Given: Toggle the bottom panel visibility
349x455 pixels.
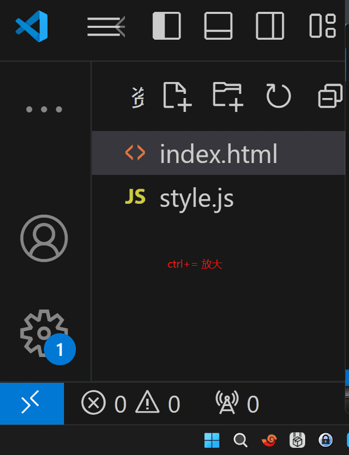Looking at the screenshot, I should [218, 26].
